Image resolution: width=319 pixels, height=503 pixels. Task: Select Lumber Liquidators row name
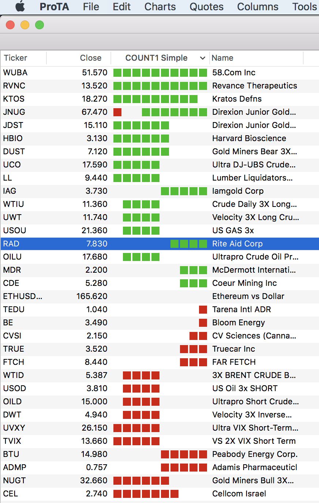252,178
